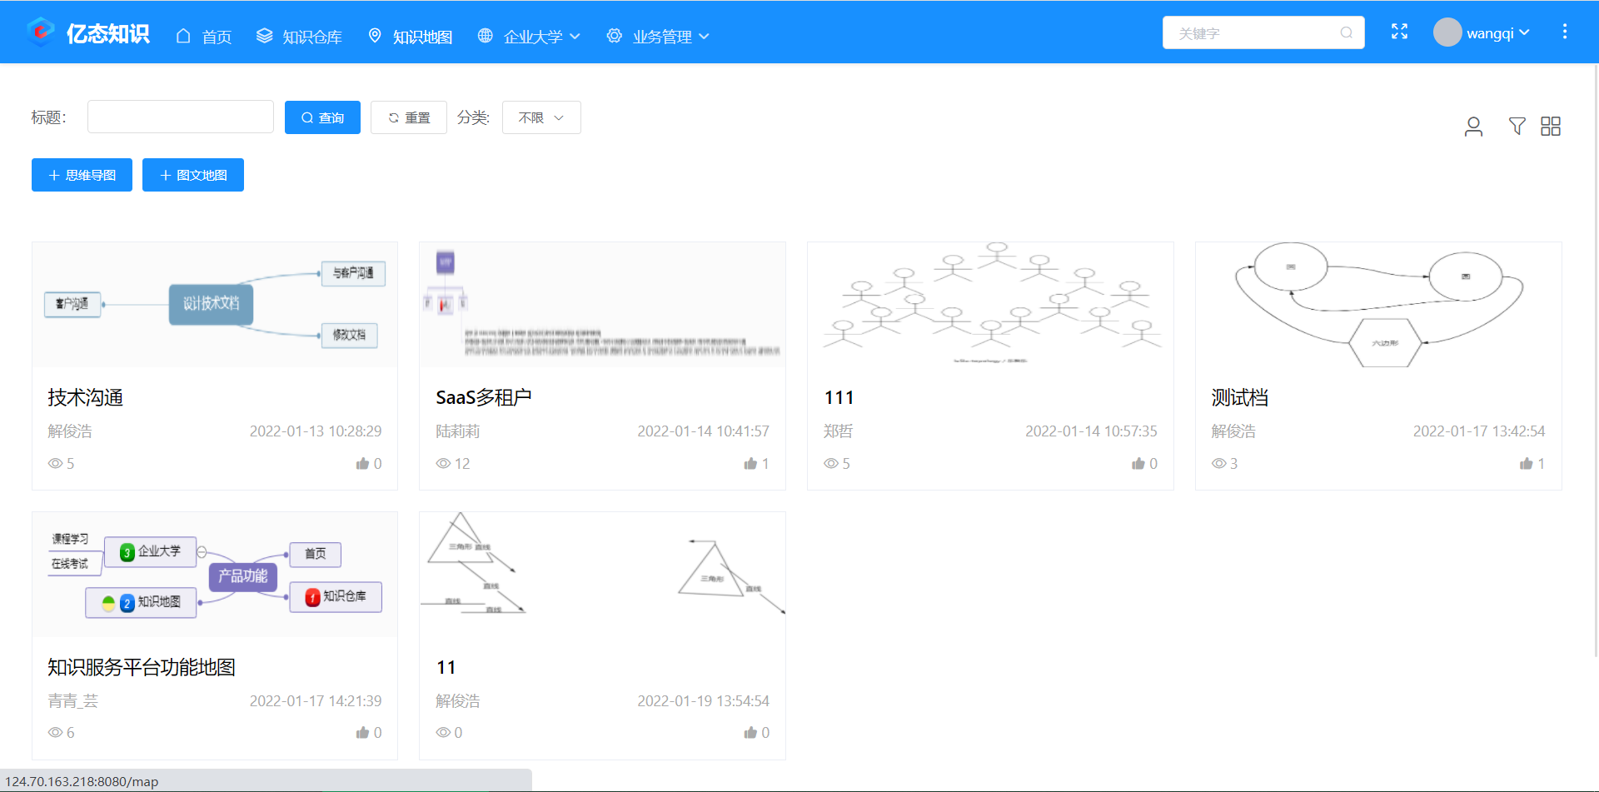Click the search magnifier in keyword box
Viewport: 1599px width, 792px height.
1346,33
